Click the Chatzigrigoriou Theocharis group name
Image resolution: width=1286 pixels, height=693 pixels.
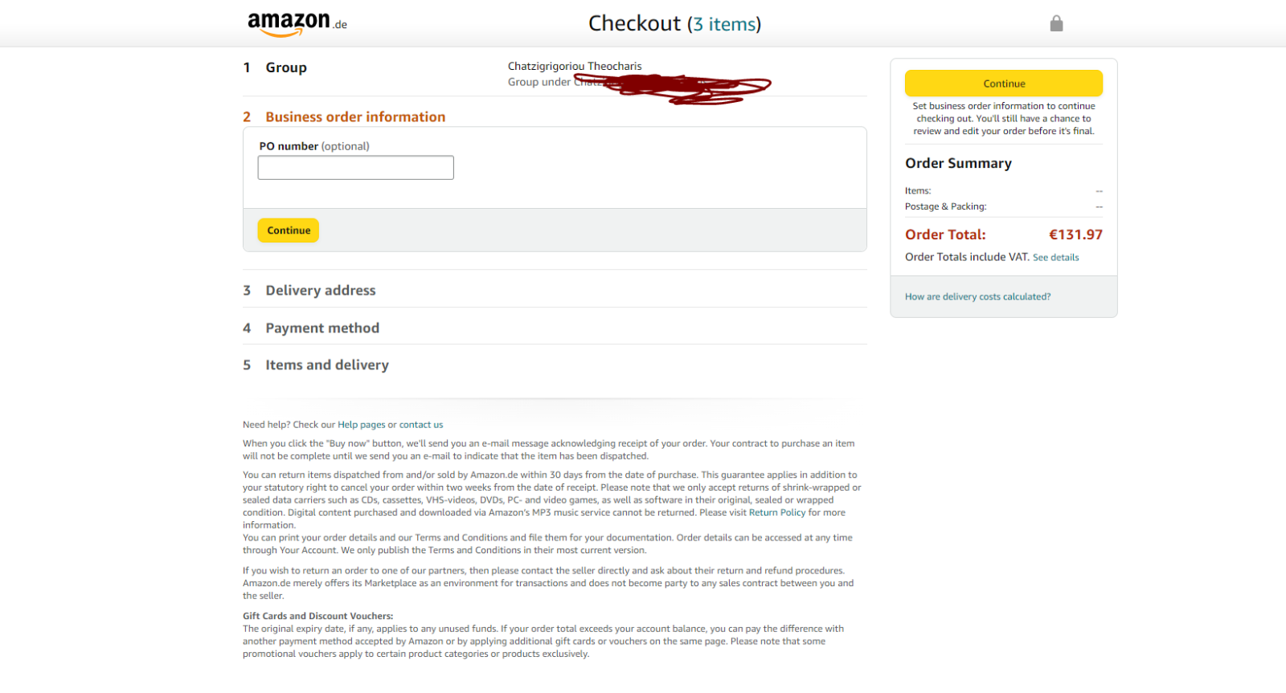point(575,67)
